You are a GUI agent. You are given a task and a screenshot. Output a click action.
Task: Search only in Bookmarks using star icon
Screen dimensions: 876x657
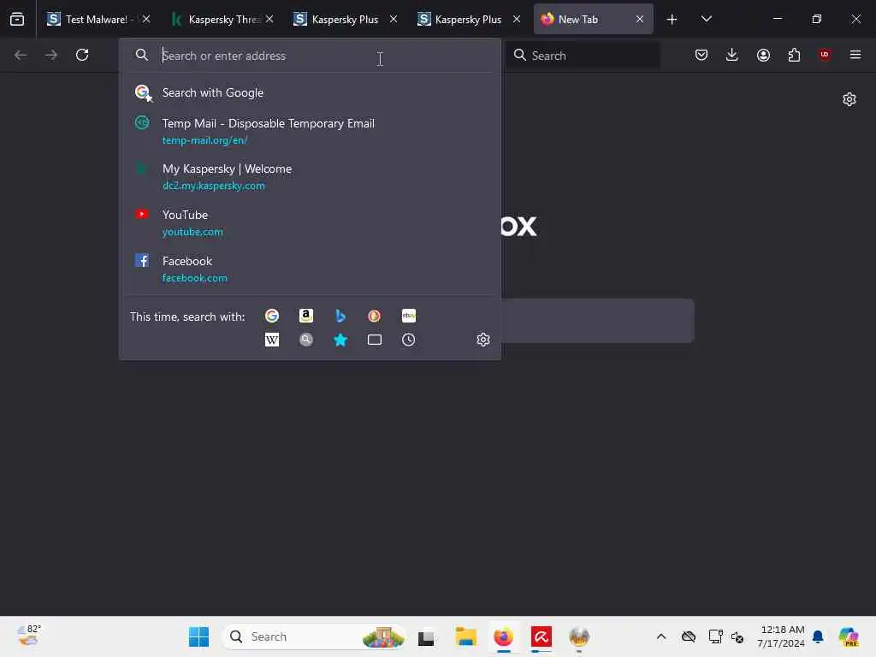[340, 340]
